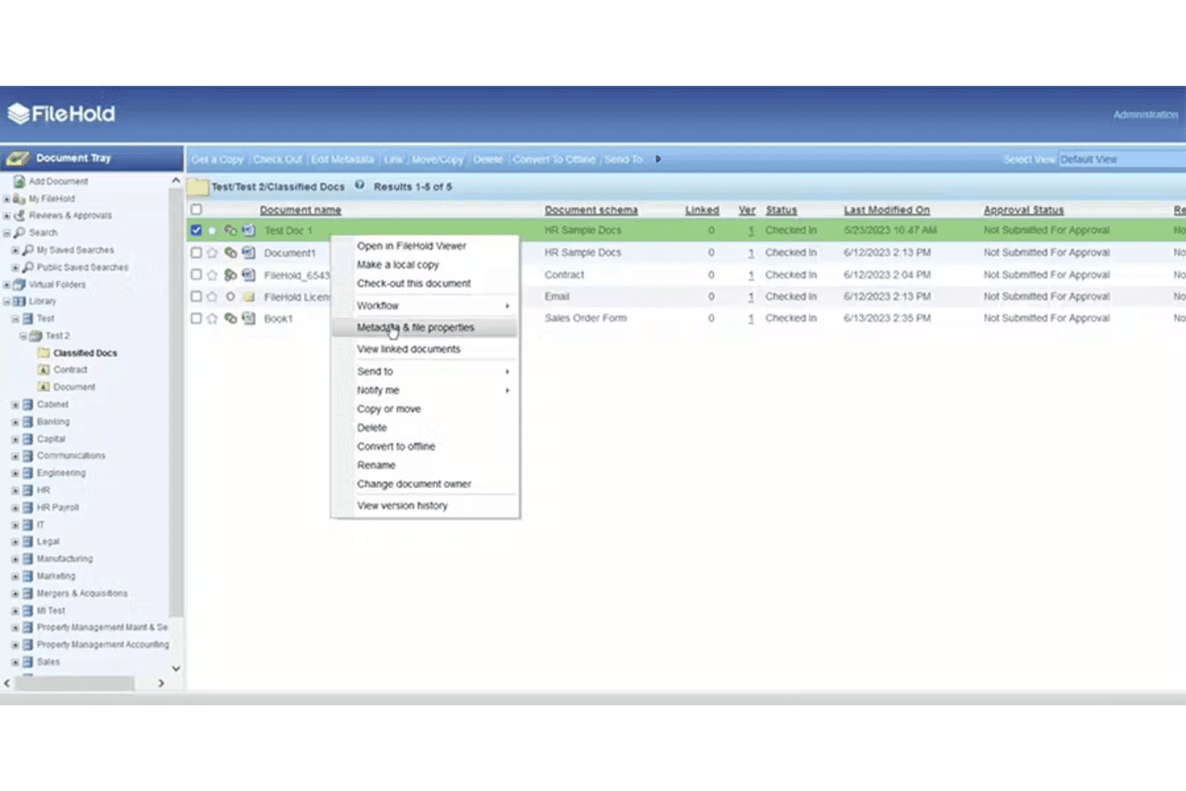Click the file type icon for Book1
The height and width of the screenshot is (791, 1186).
point(248,318)
